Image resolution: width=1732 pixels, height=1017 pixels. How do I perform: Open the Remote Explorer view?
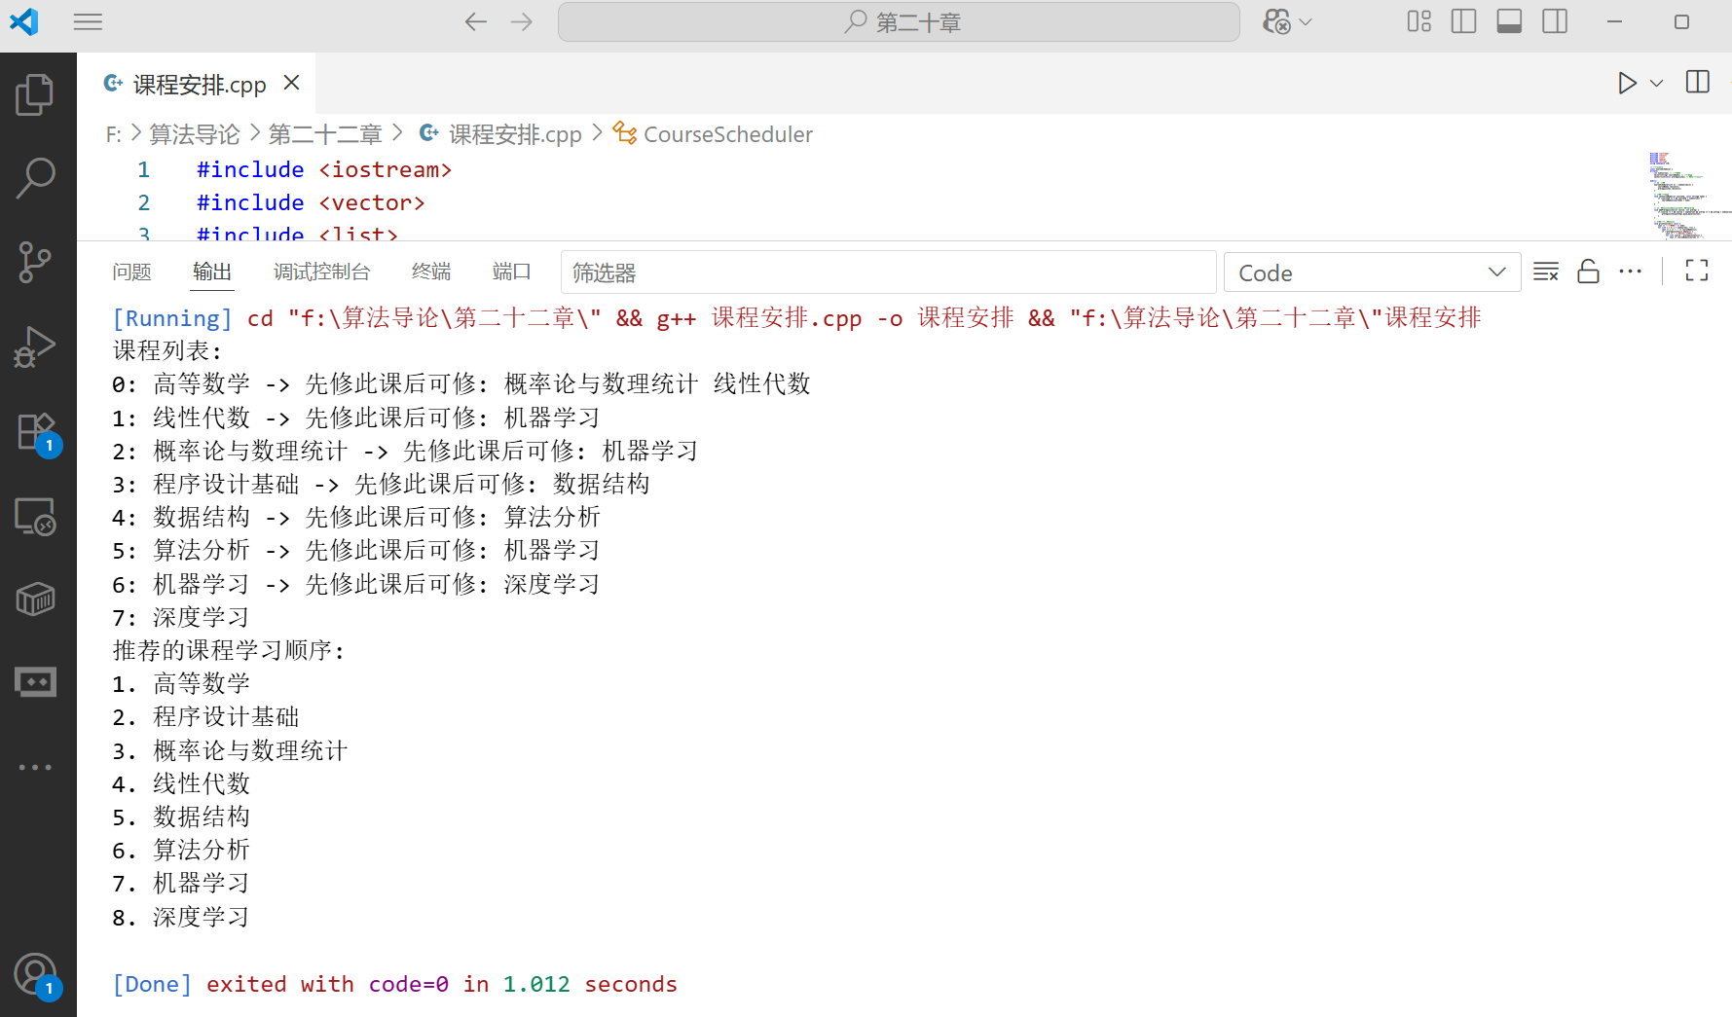click(x=35, y=516)
